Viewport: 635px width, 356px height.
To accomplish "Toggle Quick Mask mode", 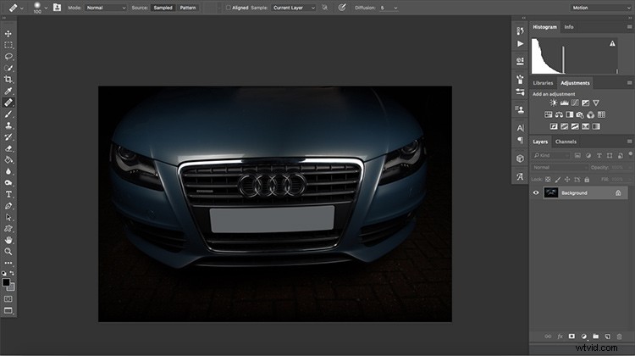I will [8, 299].
